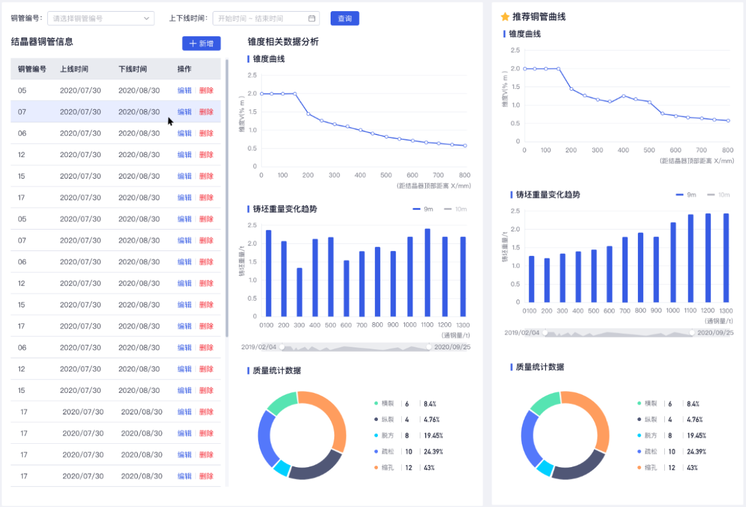Click the 300 bar in middle panel weight chart
This screenshot has width=746, height=507.
click(x=299, y=292)
